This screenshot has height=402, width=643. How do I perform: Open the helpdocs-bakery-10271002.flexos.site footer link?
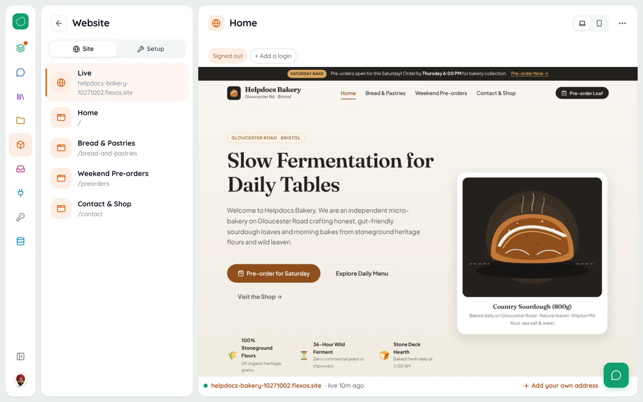pyautogui.click(x=266, y=386)
